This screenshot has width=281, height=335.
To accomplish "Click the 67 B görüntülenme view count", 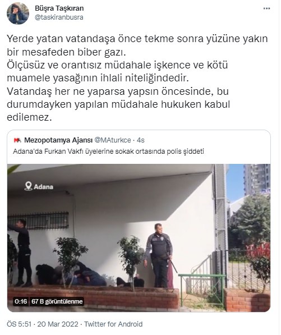I will pos(57,301).
